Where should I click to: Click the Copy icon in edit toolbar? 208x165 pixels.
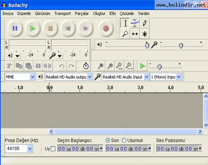coord(19,66)
